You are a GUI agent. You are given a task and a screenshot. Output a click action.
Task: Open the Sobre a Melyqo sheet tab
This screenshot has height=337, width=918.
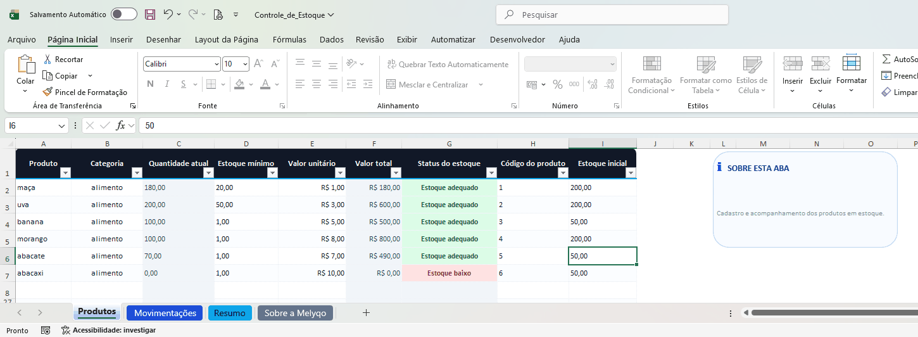coord(295,313)
